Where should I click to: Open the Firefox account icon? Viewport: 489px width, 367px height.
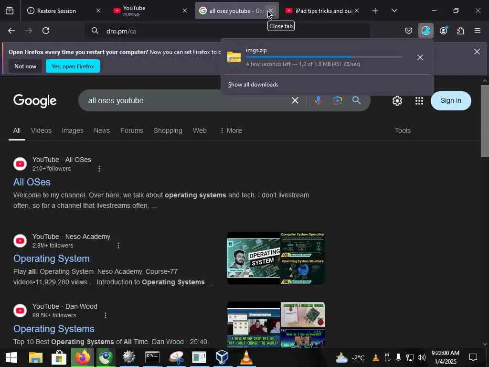[x=444, y=31]
